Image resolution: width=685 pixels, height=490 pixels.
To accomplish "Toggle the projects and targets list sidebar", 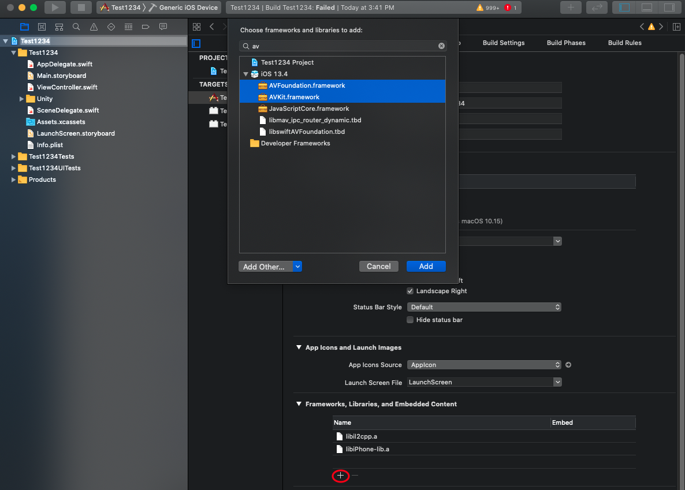I will [196, 43].
